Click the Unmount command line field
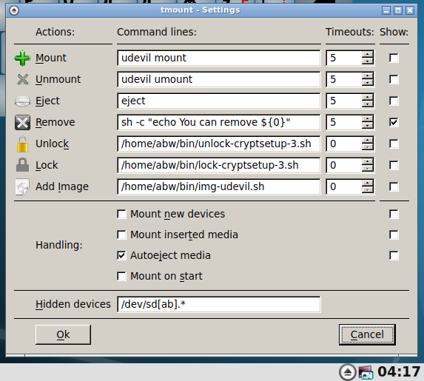 [219, 79]
